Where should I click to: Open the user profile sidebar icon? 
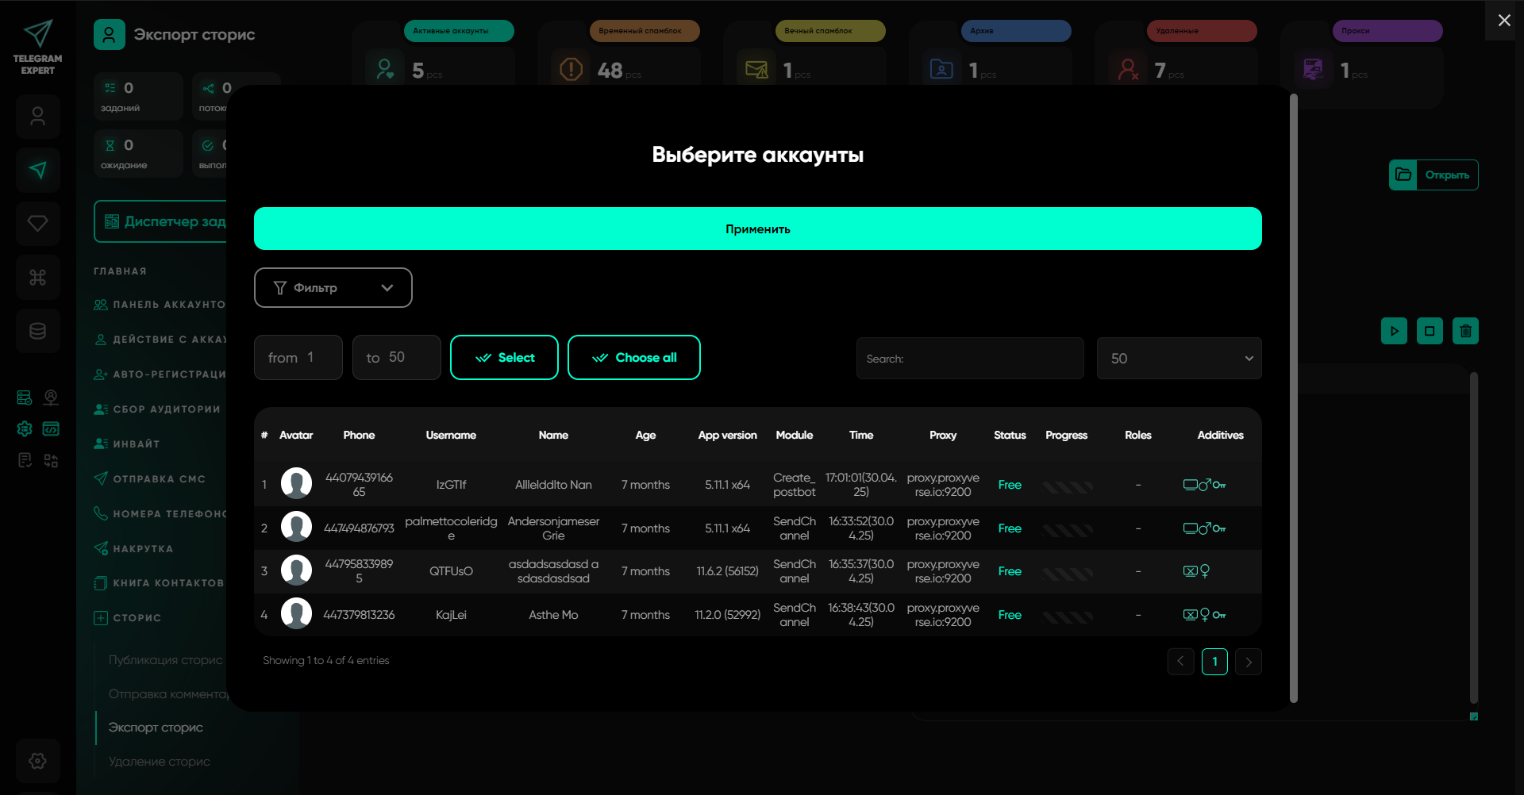[37, 117]
